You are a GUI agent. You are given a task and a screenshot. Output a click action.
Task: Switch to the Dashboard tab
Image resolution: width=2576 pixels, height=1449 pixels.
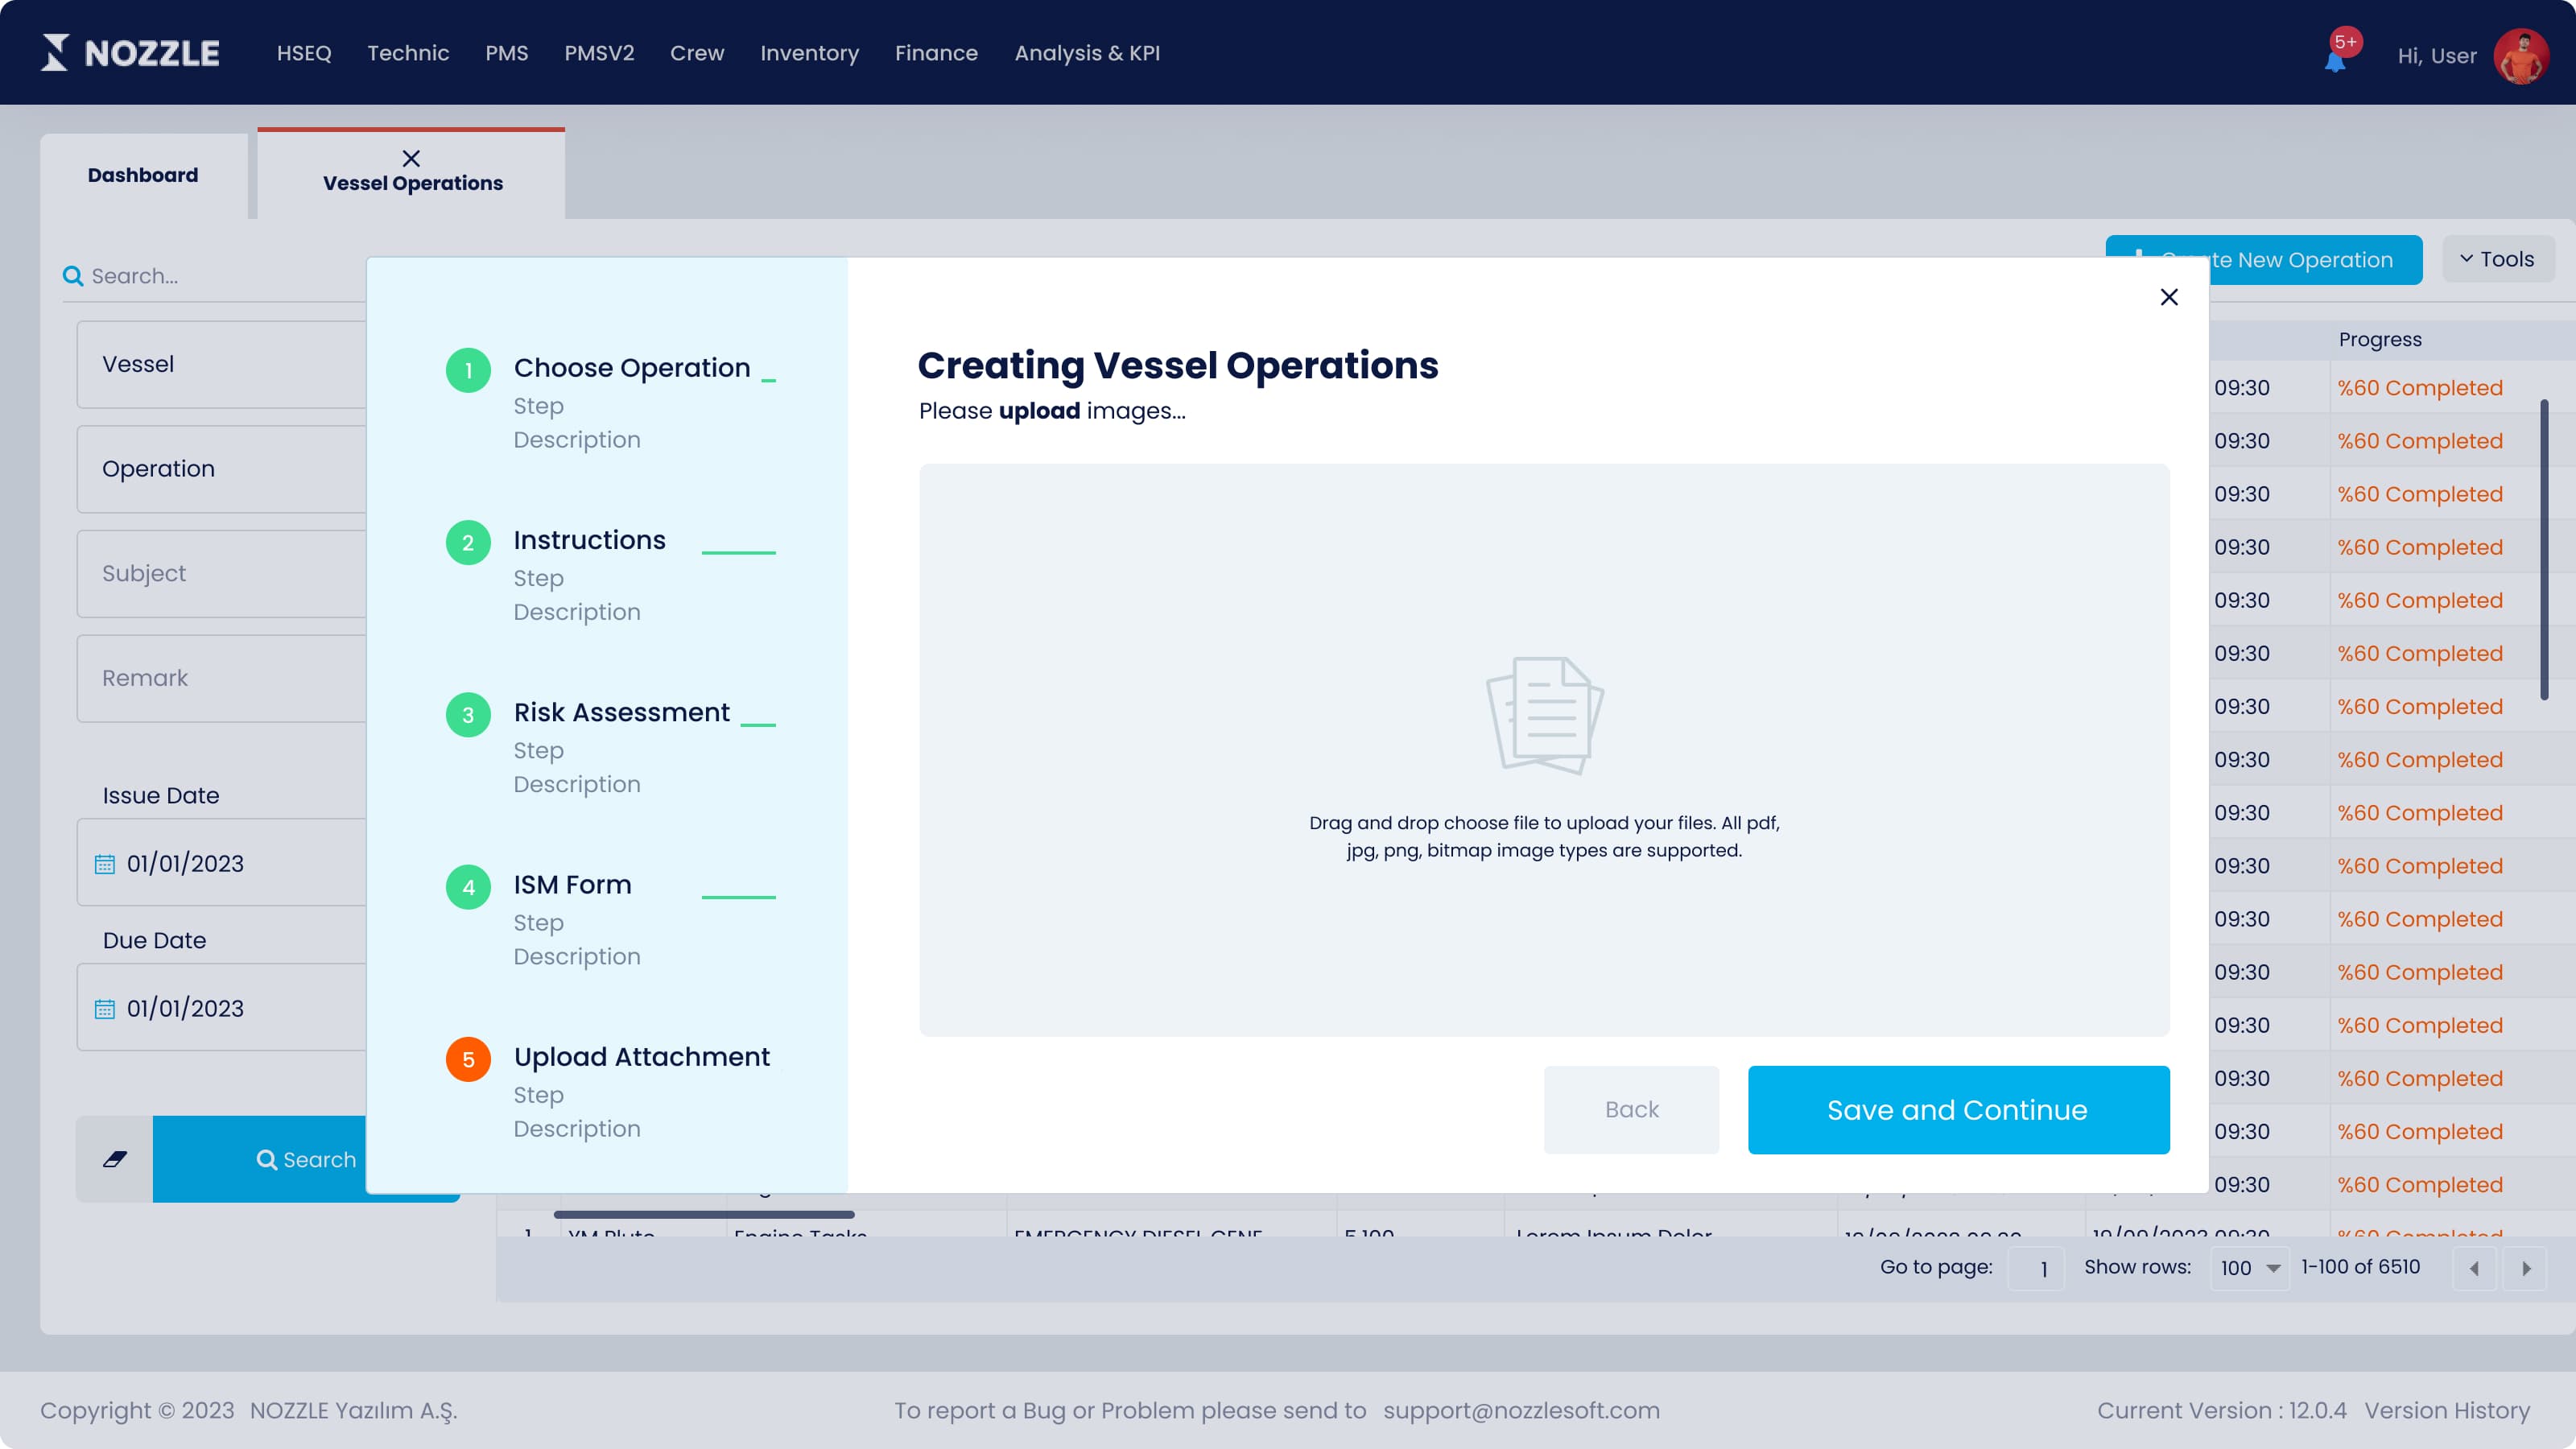click(x=143, y=175)
